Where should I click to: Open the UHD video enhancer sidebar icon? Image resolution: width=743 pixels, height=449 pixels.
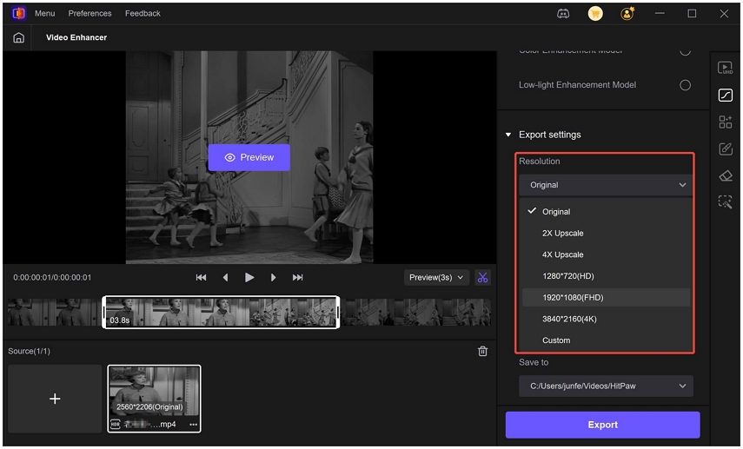pyautogui.click(x=725, y=69)
